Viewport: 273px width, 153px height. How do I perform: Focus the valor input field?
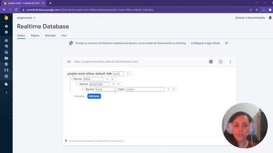145,89
